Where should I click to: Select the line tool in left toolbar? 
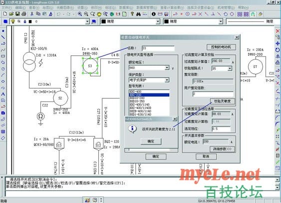coord(3,37)
